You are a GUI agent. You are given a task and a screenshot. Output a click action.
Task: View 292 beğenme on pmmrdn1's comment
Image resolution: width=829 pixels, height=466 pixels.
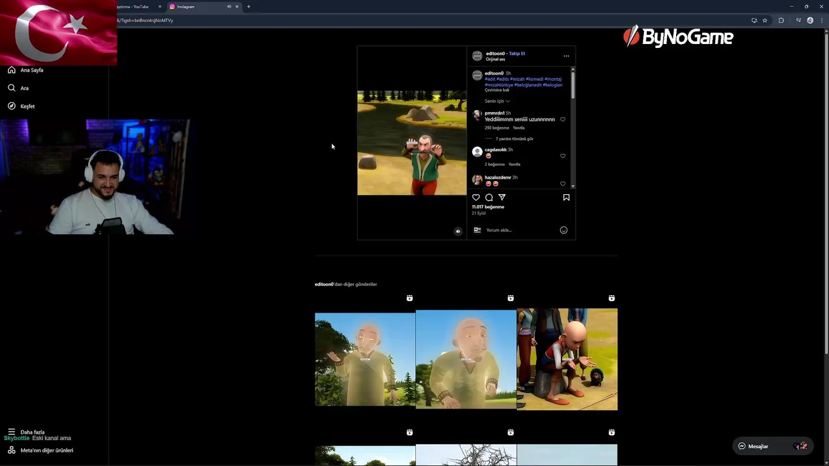click(497, 128)
